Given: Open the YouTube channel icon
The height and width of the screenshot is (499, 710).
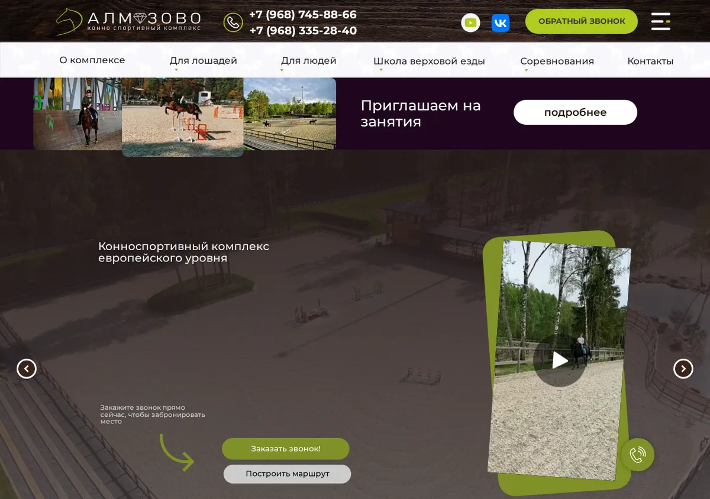Looking at the screenshot, I should 470,22.
